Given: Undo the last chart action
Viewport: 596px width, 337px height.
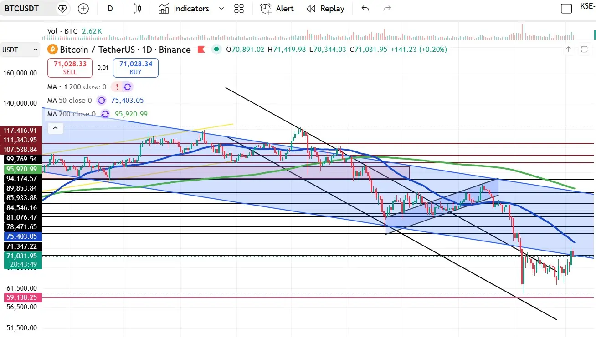Looking at the screenshot, I should pyautogui.click(x=365, y=9).
